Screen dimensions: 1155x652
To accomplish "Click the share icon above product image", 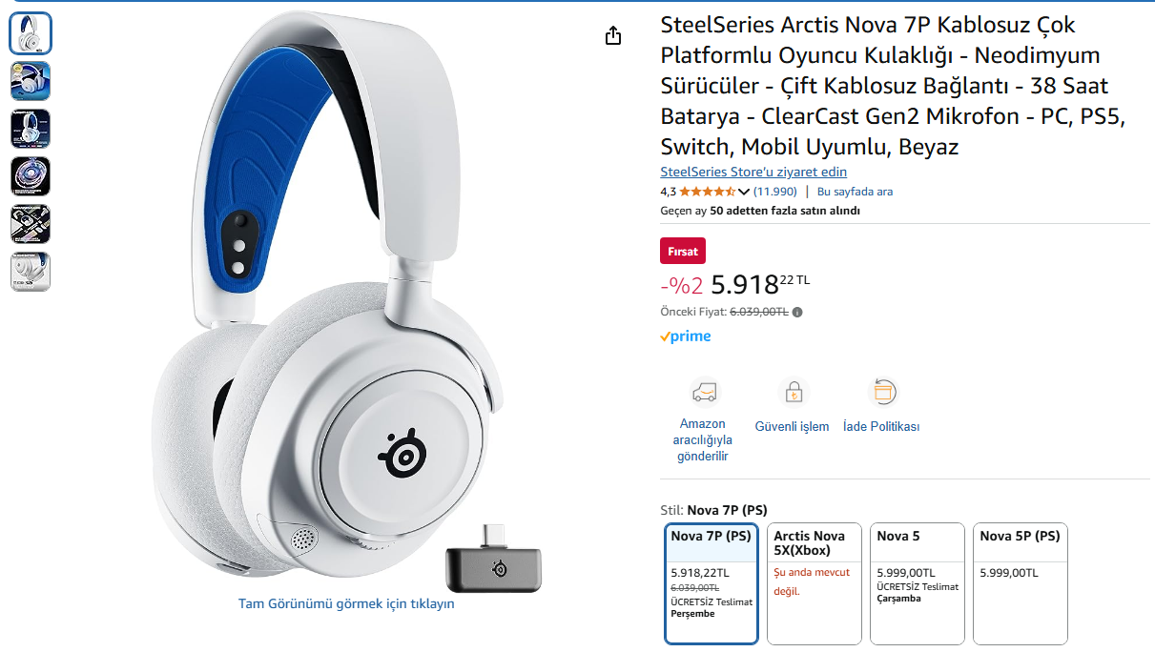I will pyautogui.click(x=613, y=35).
